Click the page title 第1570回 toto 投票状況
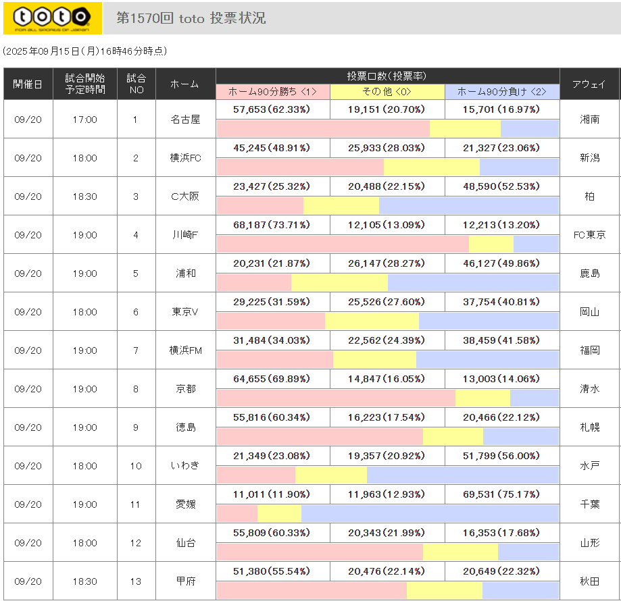The height and width of the screenshot is (601, 621). point(191,18)
